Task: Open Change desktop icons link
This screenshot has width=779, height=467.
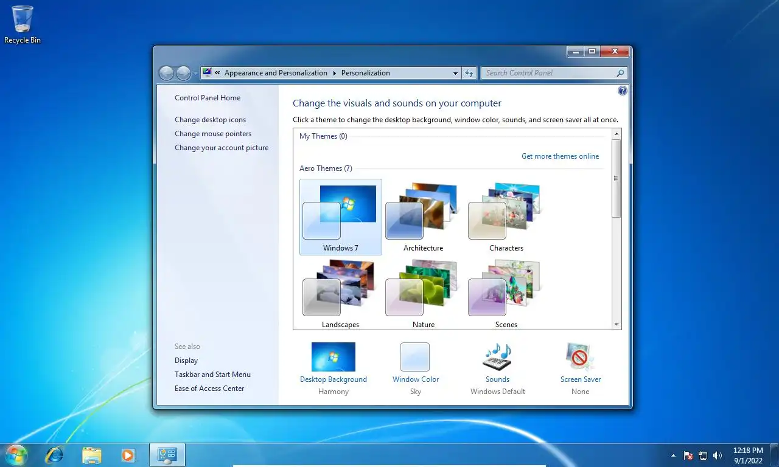Action: [x=211, y=120]
